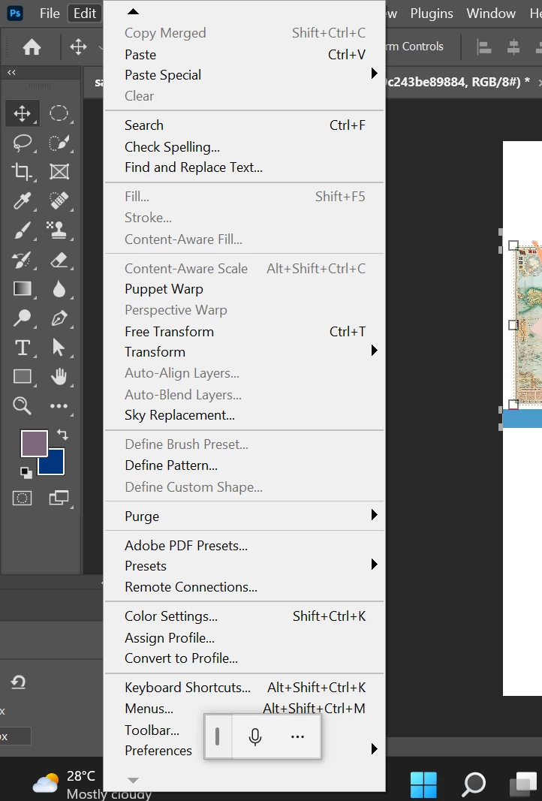This screenshot has width=542, height=801.
Task: Select the Spot Healing Brush tool
Action: coord(59,200)
